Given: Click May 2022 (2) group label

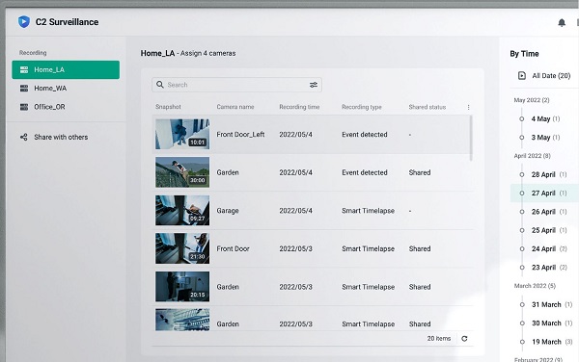Looking at the screenshot, I should point(532,100).
